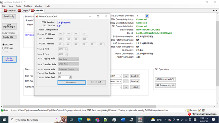
Task: Open the Radar System Single Chip dropdown
Action: point(9,37)
